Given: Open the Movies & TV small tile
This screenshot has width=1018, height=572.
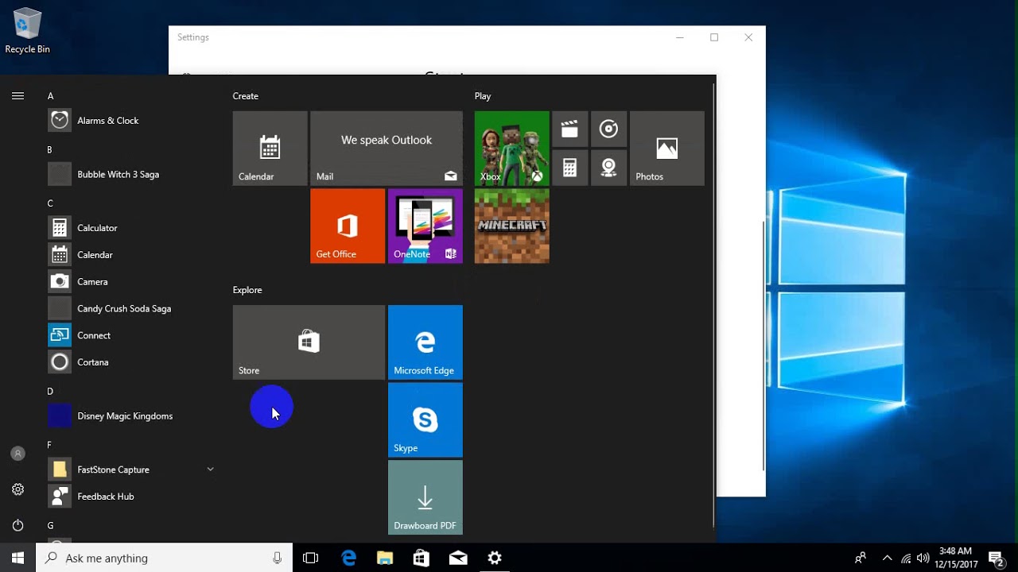Looking at the screenshot, I should [569, 129].
